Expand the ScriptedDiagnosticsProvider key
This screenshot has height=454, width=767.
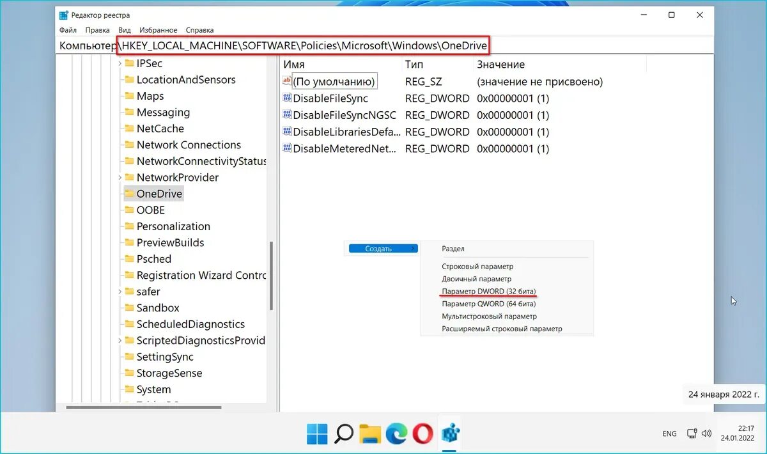point(120,341)
